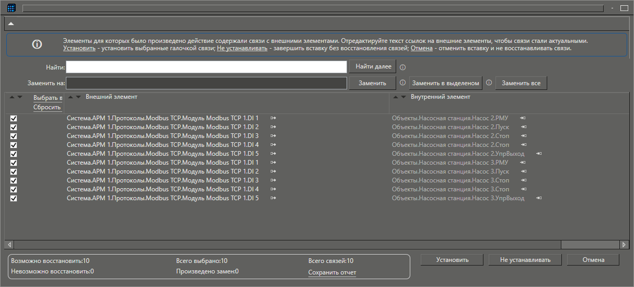
Task: Click the application grid icon in title bar
Action: (x=11, y=8)
